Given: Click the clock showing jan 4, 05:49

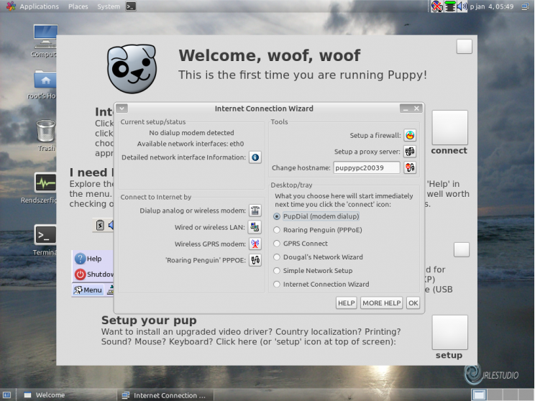Looking at the screenshot, I should [492, 6].
